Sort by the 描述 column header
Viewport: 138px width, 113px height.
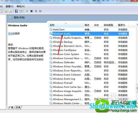coord(88,25)
